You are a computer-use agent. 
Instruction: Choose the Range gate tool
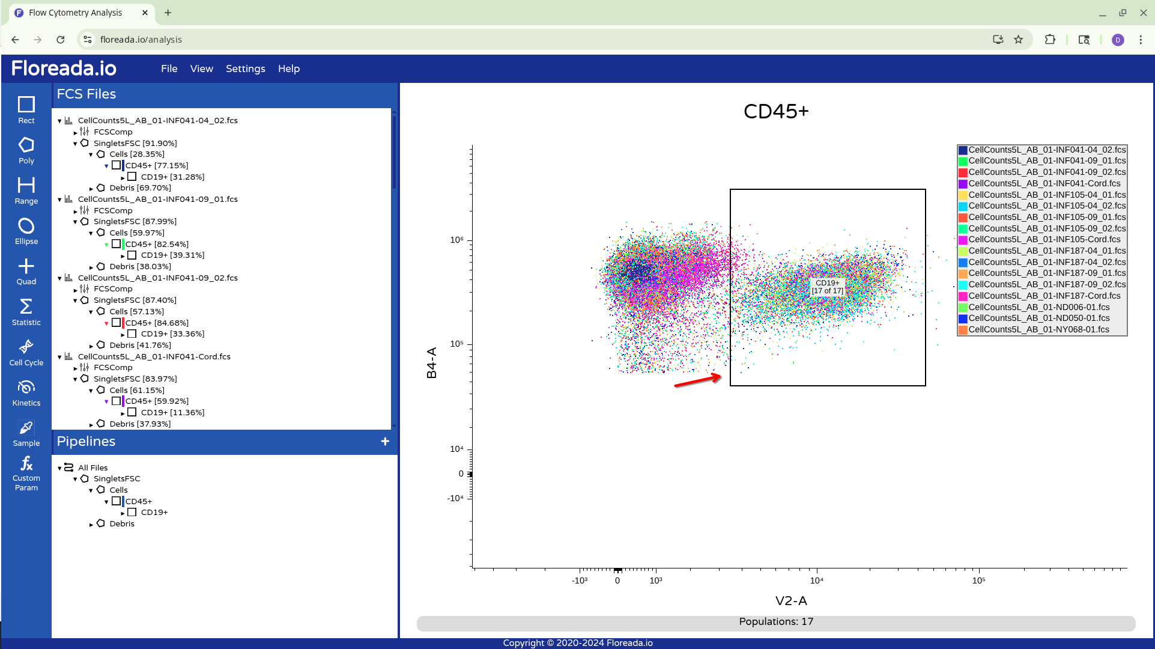[26, 190]
